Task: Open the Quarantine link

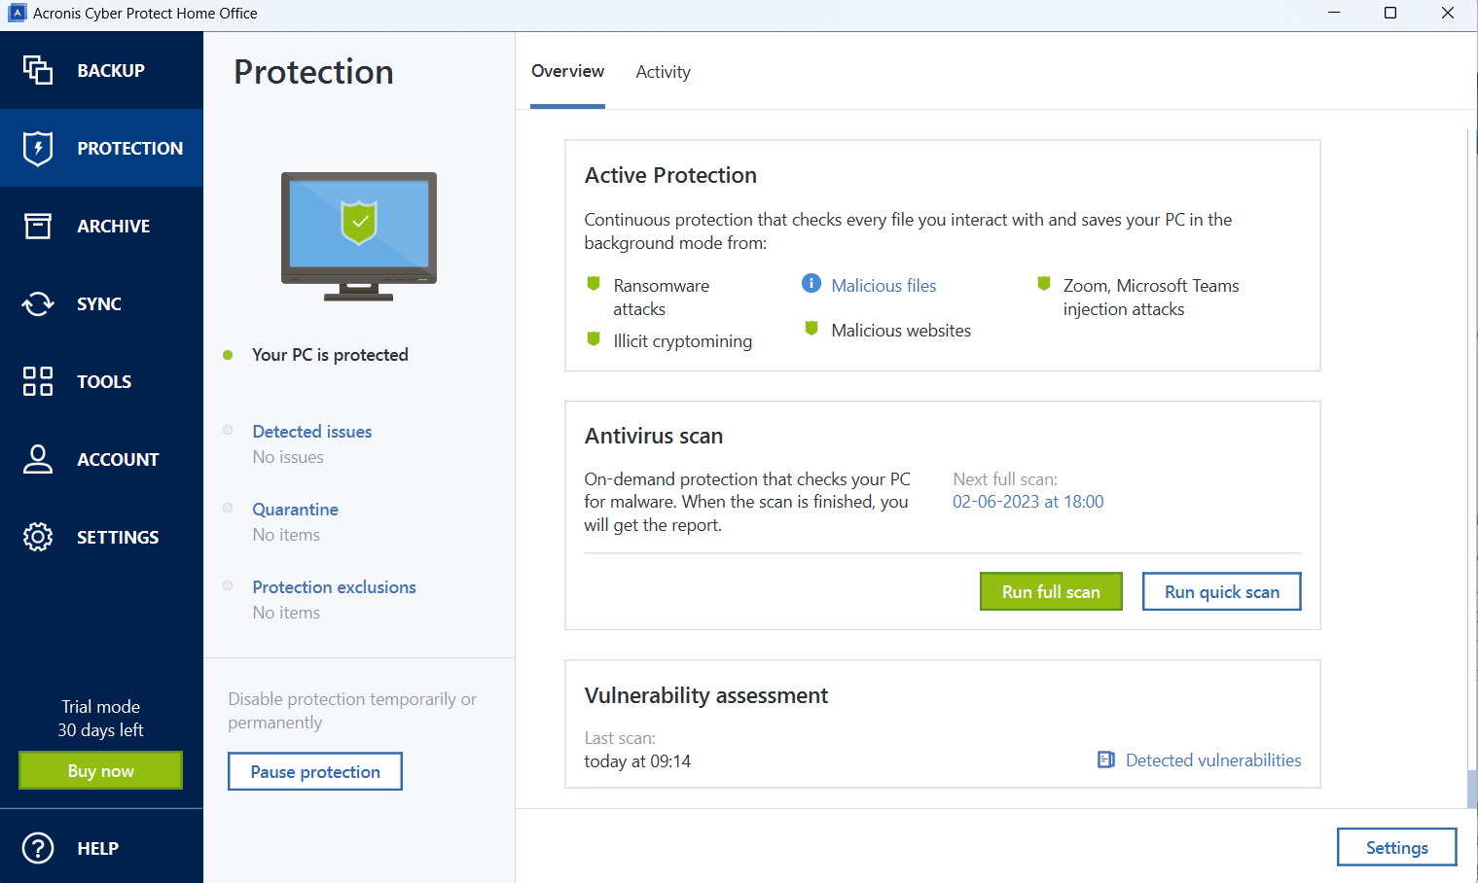Action: (x=296, y=509)
